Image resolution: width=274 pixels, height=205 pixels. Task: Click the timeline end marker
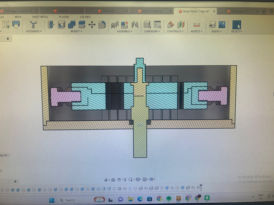click(201, 187)
